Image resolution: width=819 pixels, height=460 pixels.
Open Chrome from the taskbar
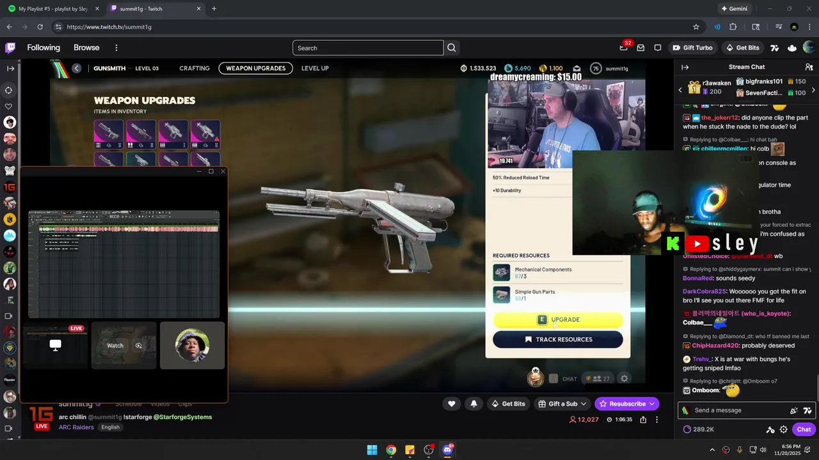[391, 450]
